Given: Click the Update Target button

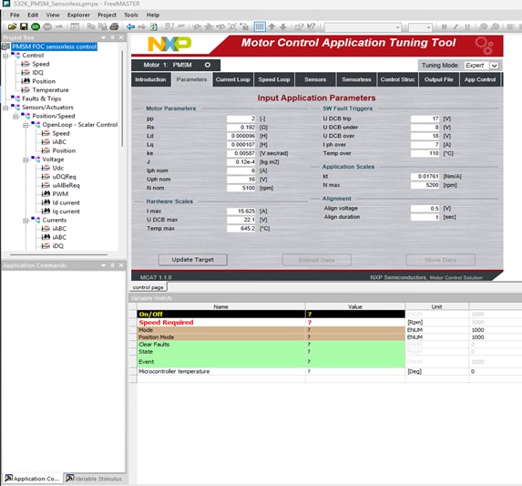Looking at the screenshot, I should (193, 260).
